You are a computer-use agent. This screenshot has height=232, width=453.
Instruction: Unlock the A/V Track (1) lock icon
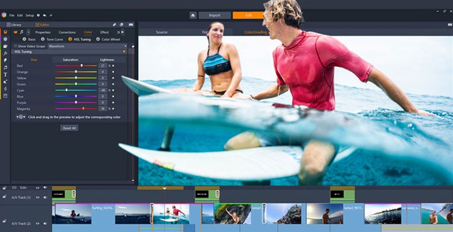point(5,197)
